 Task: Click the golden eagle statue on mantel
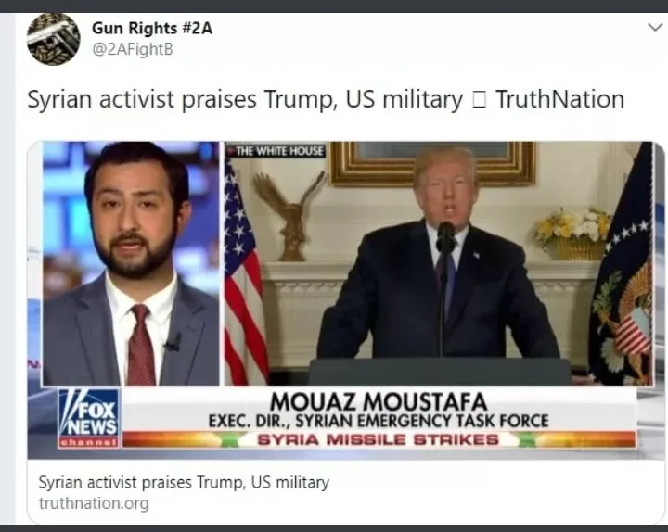tap(291, 215)
